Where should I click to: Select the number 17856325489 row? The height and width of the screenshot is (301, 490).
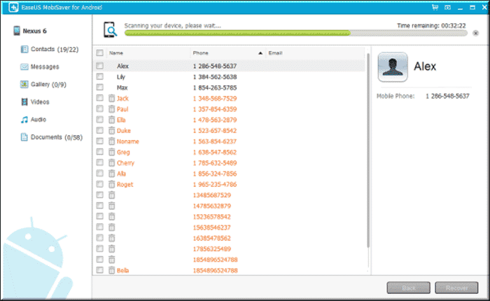coord(212,248)
